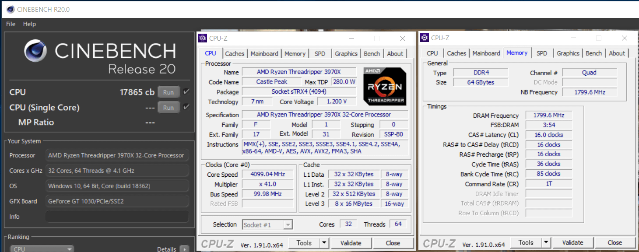Image resolution: width=639 pixels, height=252 pixels.
Task: Click Close button in right CPU-Z window
Action: [x=615, y=242]
